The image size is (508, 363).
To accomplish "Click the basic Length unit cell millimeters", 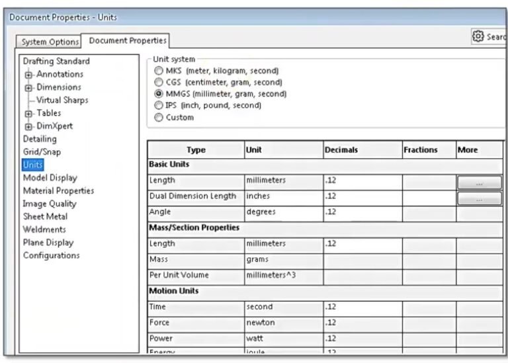I will point(284,182).
